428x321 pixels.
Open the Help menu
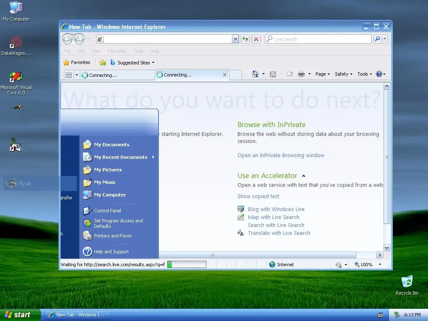click(154, 51)
